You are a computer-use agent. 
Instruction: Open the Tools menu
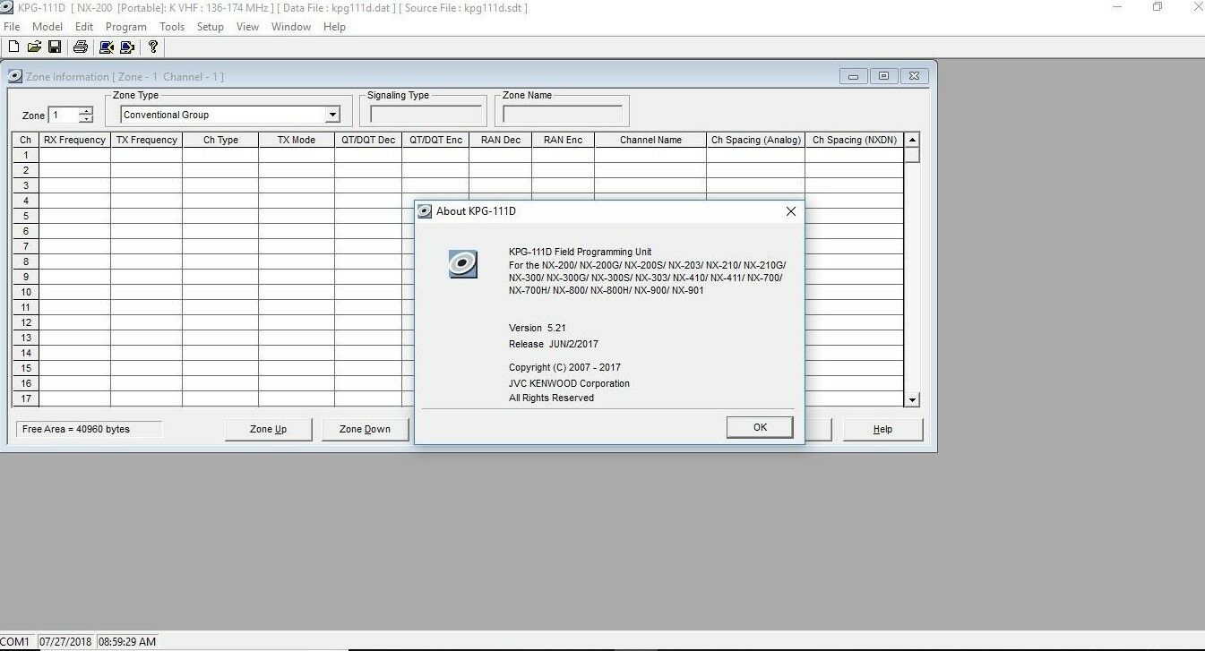(172, 27)
